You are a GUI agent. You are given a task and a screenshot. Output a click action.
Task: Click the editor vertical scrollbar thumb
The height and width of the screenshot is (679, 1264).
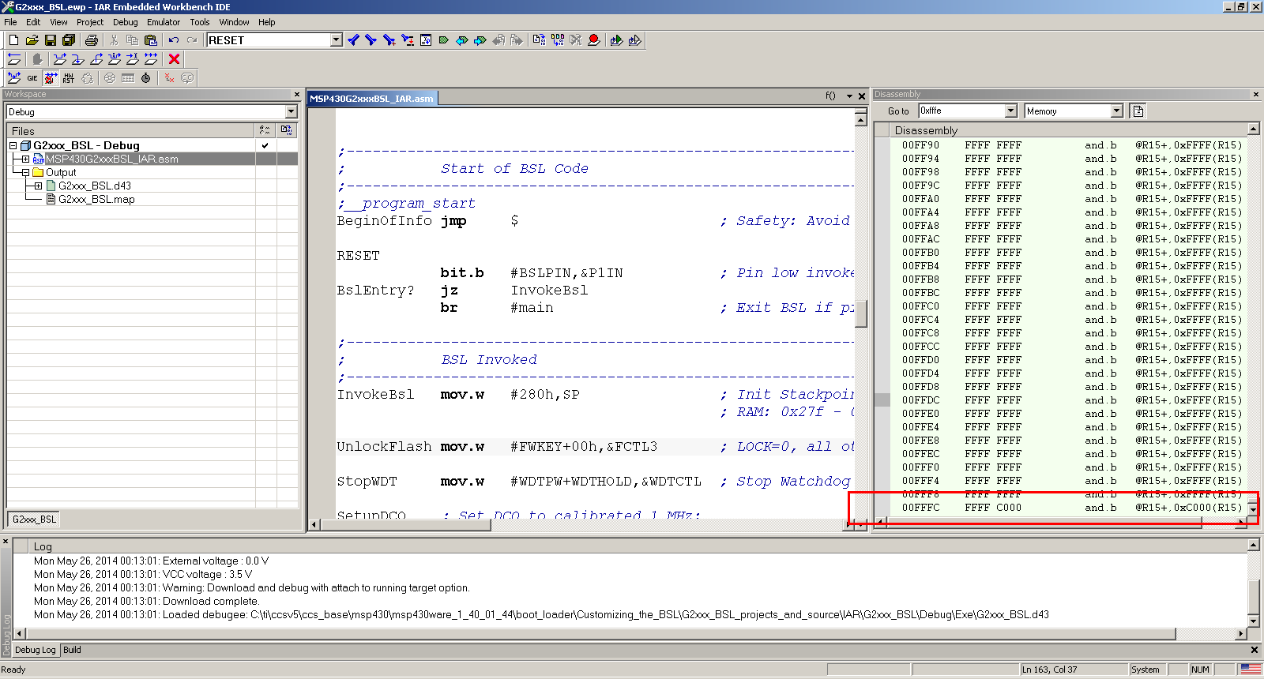(x=861, y=313)
